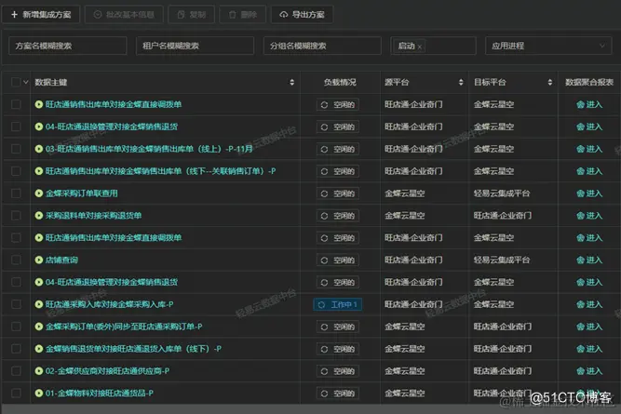Click green status icon of 03-旺店通销售出库单 (线上) row

(39, 149)
